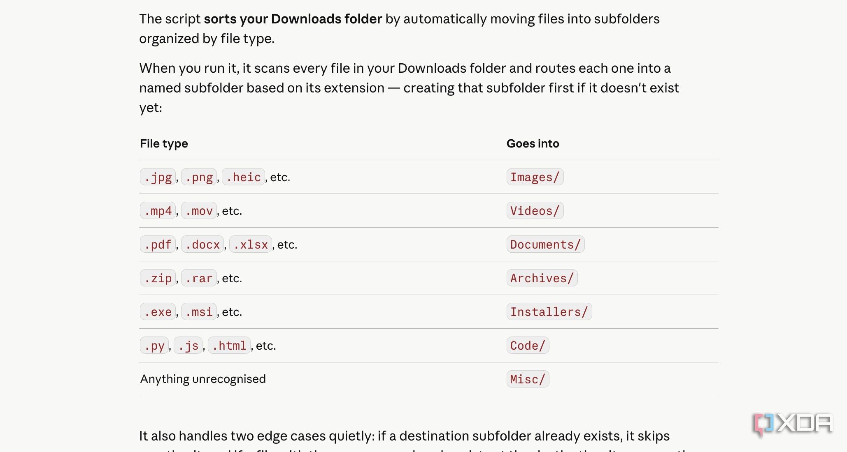Screen dimensions: 847x452
Task: Click the Goes into column header
Action: (x=533, y=143)
